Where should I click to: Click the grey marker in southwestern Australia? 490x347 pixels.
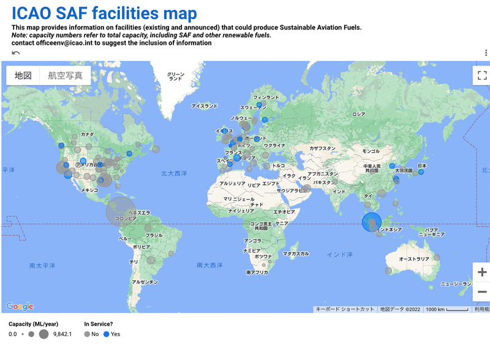[x=388, y=271]
